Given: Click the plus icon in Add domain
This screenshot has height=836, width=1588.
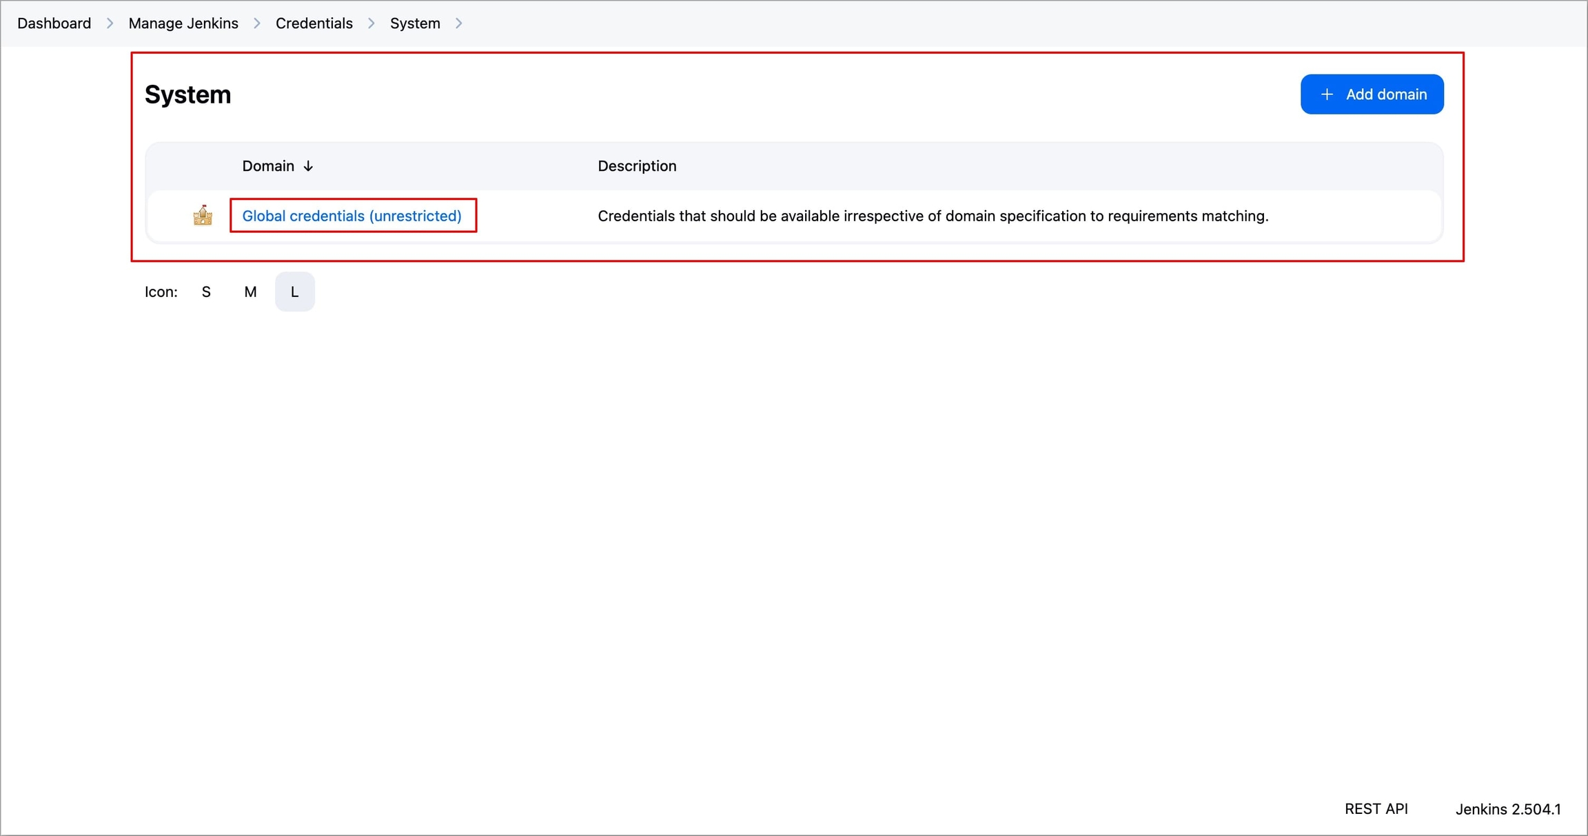Looking at the screenshot, I should coord(1326,94).
